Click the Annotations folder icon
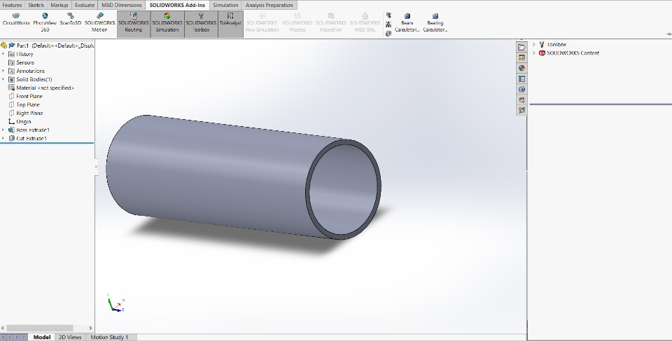The image size is (672, 342). (x=12, y=71)
